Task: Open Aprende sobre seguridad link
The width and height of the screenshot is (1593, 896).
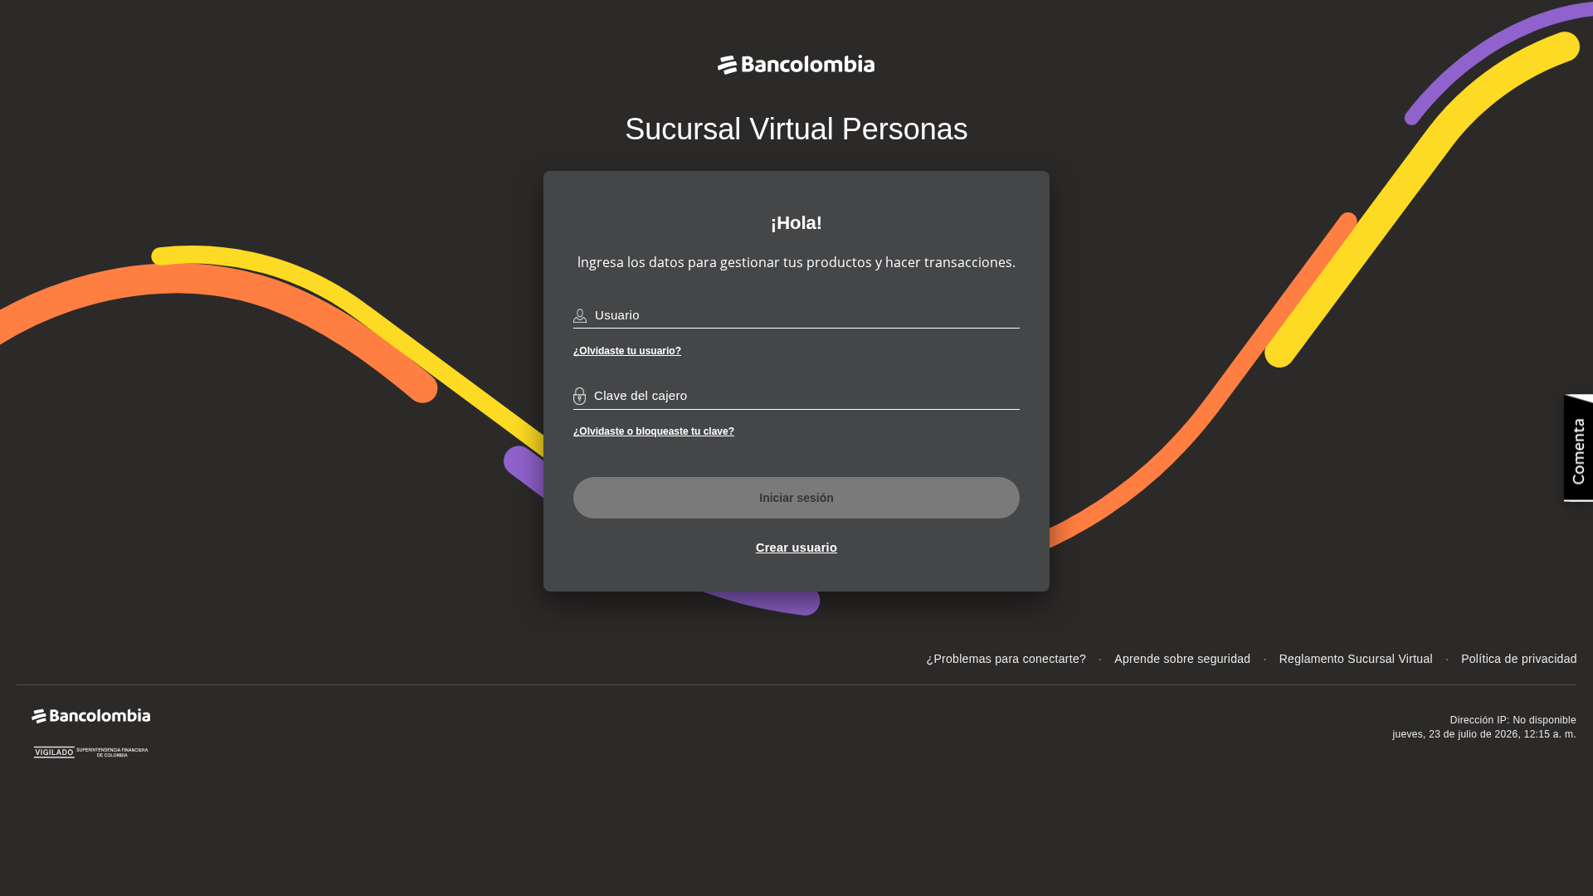Action: pos(1181,659)
